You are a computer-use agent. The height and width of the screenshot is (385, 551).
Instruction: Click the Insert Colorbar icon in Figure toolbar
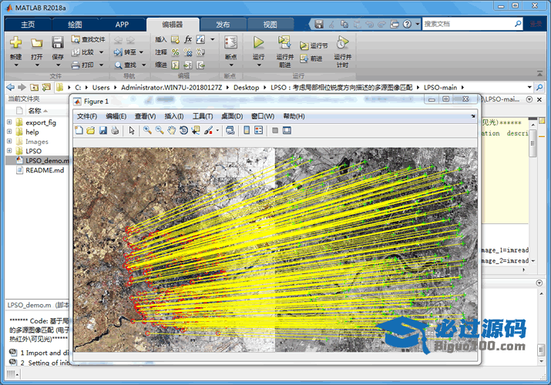click(x=246, y=131)
